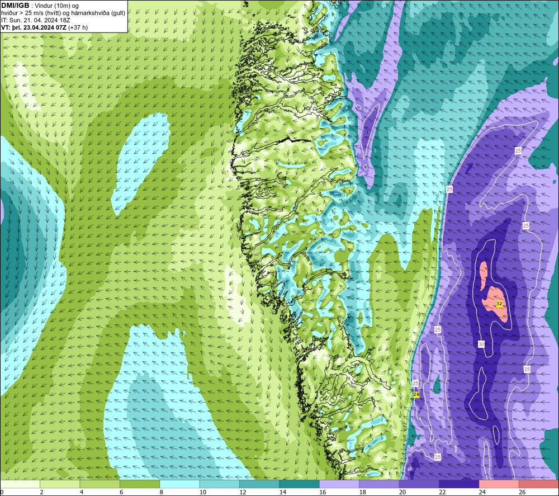Click the small salmon patch north of the 32 label
Viewport: 559px width, 496px height.
click(x=484, y=275)
